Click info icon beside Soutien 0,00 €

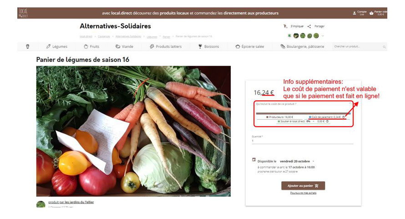tap(327, 121)
